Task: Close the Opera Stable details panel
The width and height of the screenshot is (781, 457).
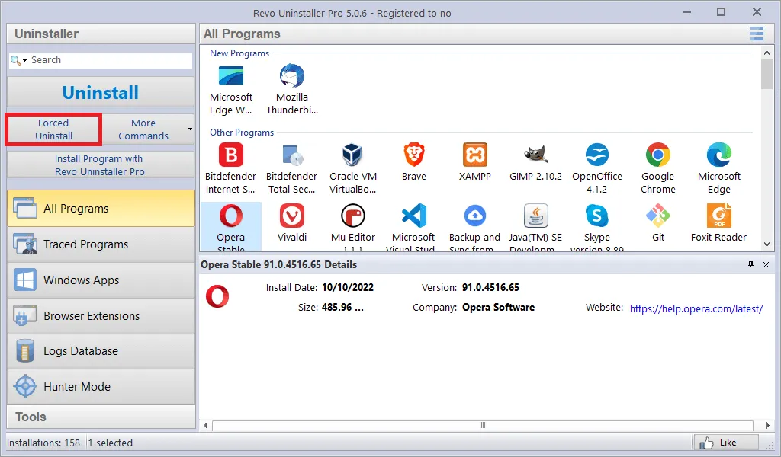Action: pos(766,264)
